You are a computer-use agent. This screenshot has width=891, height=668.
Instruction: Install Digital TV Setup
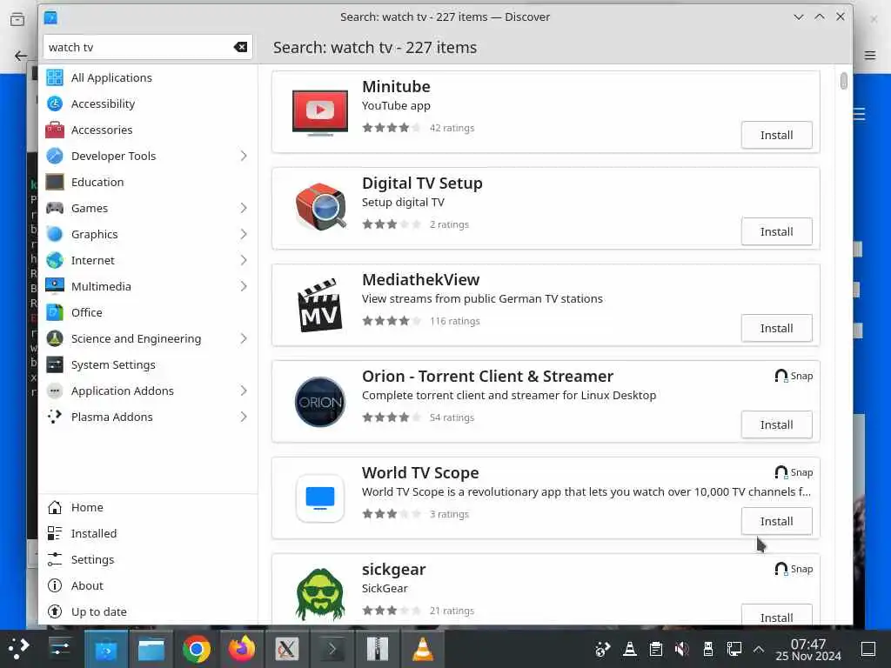pyautogui.click(x=776, y=231)
